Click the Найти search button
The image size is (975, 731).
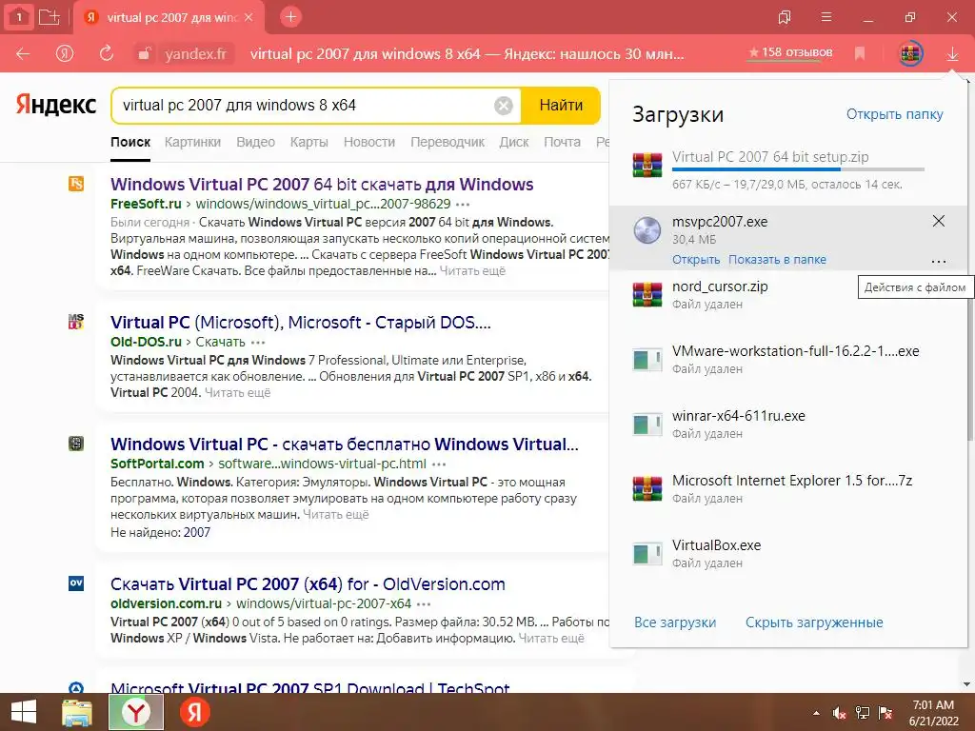pos(561,105)
